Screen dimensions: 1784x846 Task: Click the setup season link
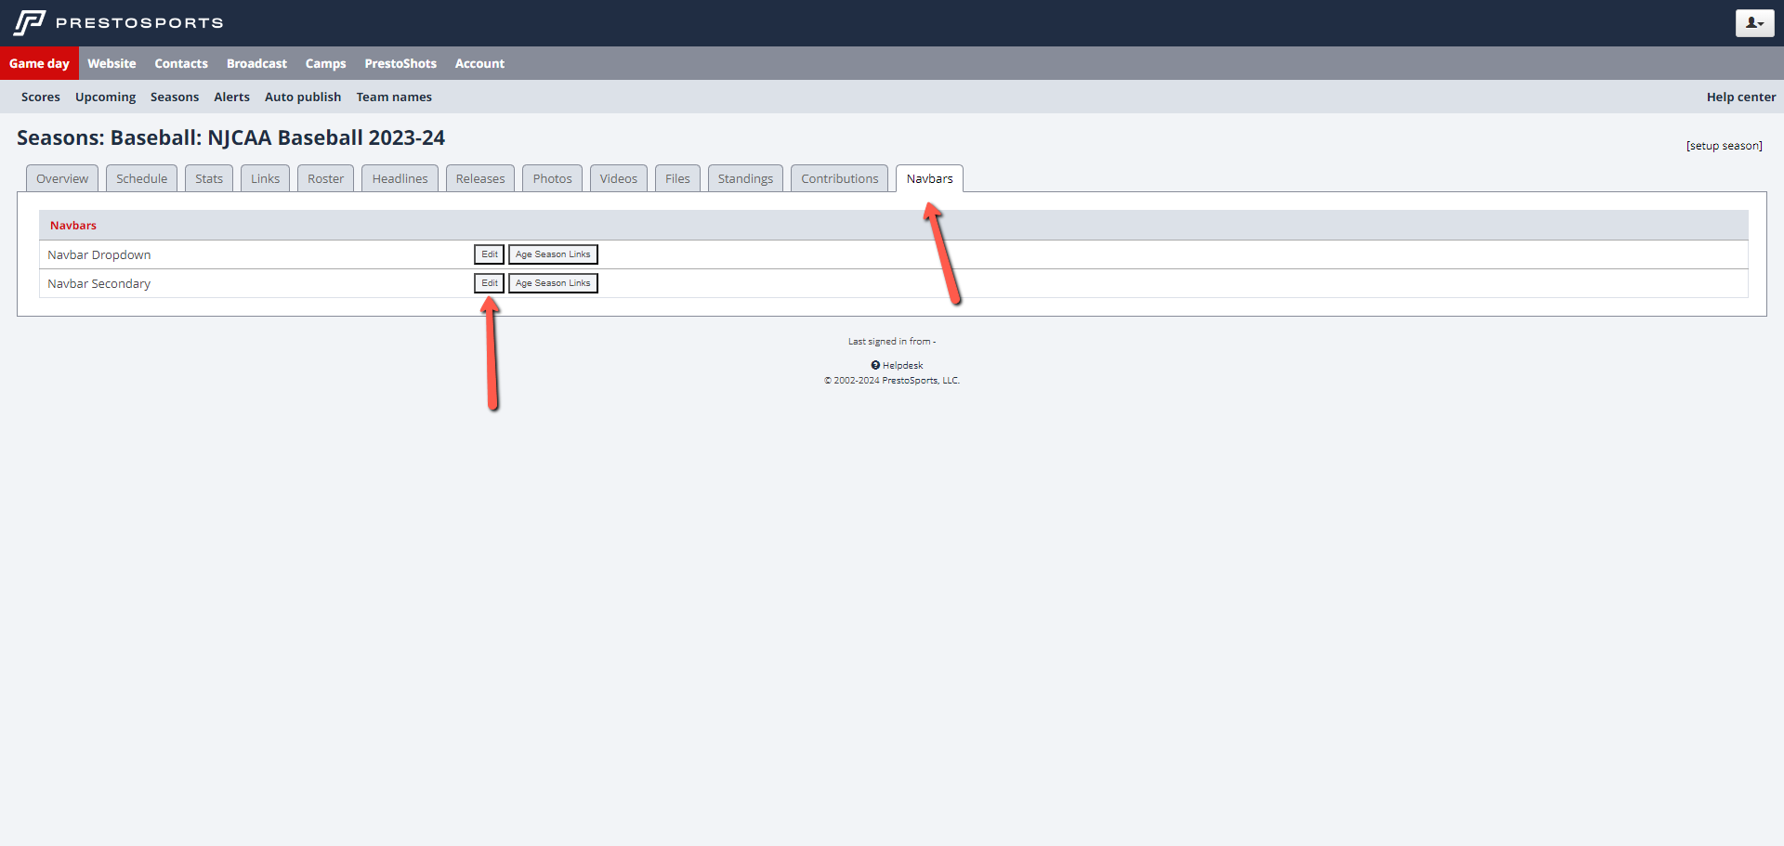[1724, 146]
